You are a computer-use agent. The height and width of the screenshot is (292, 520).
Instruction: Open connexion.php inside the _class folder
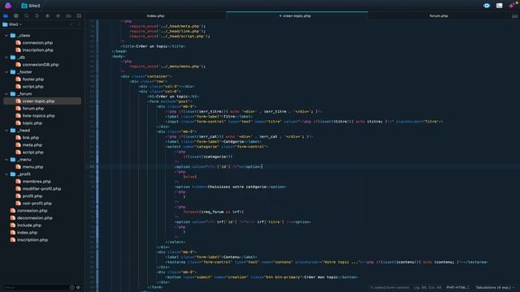tap(37, 43)
